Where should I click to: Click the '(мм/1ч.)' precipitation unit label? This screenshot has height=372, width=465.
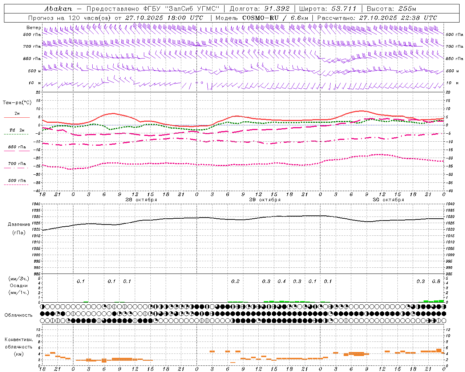[x=19, y=292]
